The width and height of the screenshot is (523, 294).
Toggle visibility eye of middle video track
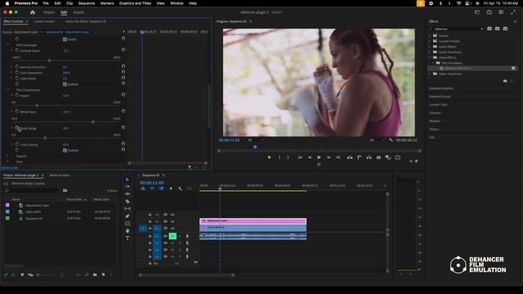(172, 221)
